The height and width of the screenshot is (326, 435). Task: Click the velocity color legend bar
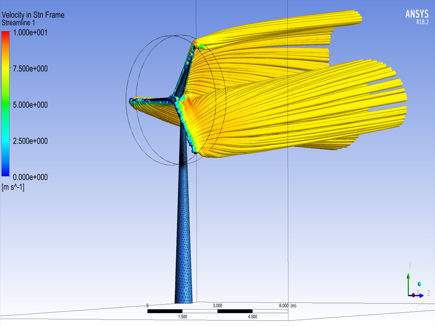6,104
